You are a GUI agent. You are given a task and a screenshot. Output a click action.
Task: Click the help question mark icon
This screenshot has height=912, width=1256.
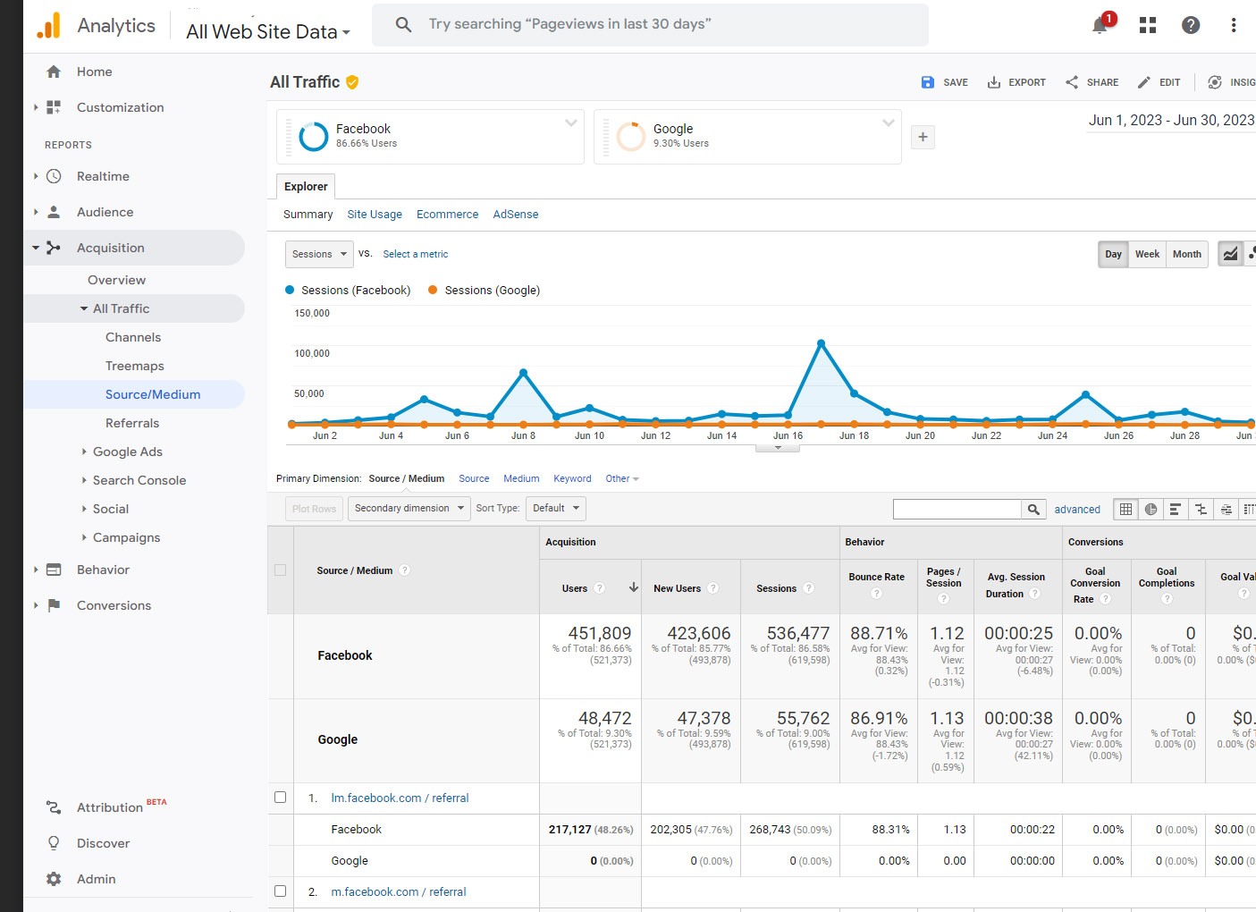click(x=1191, y=25)
